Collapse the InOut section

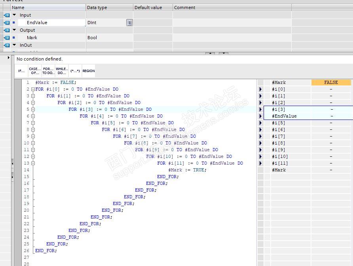point(14,45)
